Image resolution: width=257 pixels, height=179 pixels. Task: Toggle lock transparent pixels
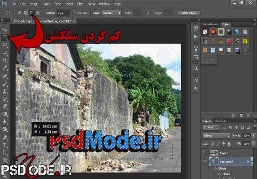tap(212, 144)
